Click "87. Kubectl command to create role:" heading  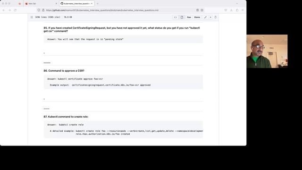tap(66, 117)
